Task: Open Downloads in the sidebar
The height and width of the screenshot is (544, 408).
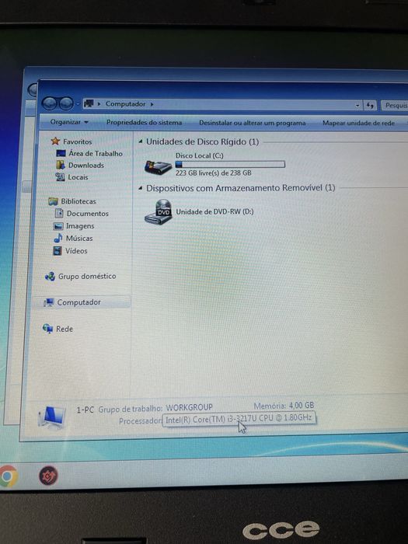Action: click(x=86, y=165)
